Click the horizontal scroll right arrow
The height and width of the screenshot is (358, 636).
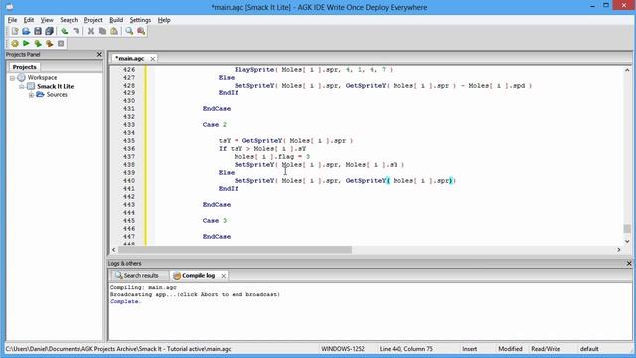[x=619, y=250]
